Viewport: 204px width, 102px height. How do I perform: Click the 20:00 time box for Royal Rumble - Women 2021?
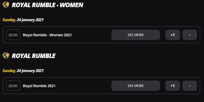(13, 35)
